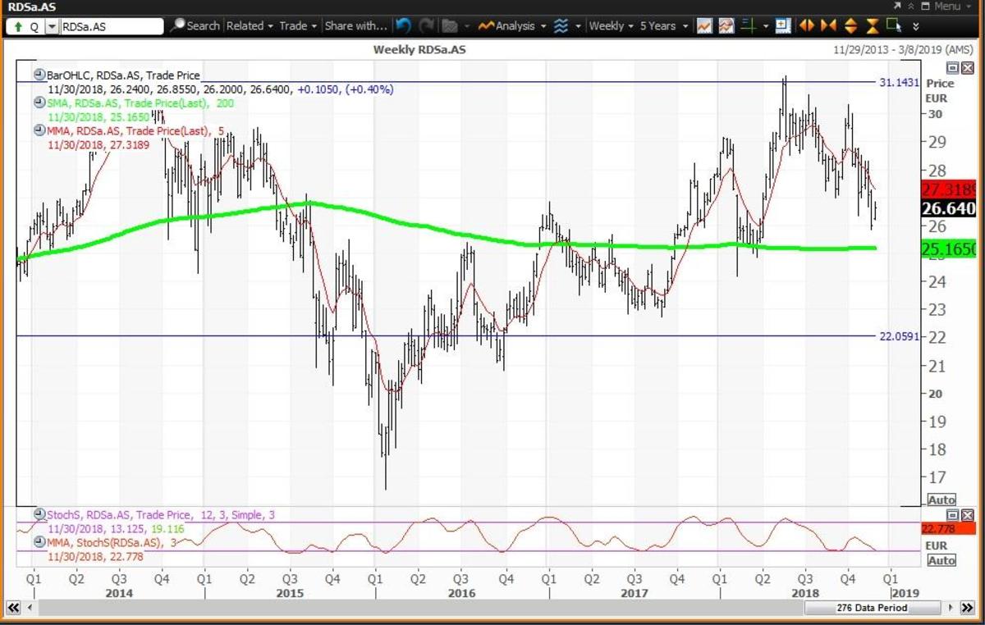This screenshot has height=625, width=985.
Task: Click the horizontal compress arrows icon
Action: click(x=829, y=26)
